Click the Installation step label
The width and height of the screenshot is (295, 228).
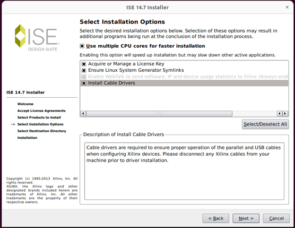pos(27,138)
